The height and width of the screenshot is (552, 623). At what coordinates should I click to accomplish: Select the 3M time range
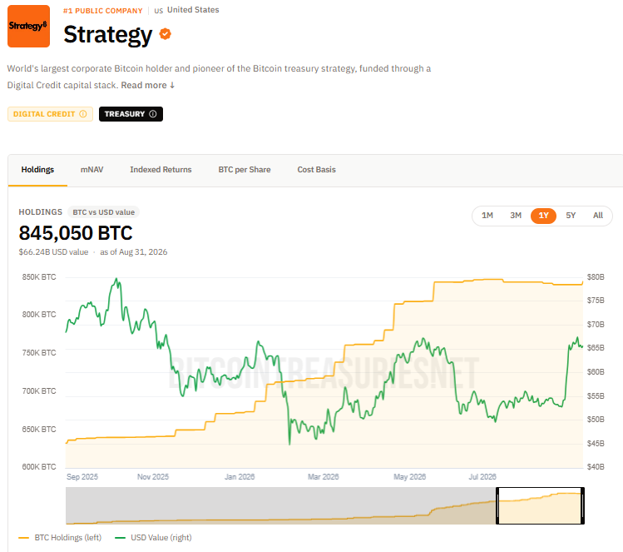516,216
